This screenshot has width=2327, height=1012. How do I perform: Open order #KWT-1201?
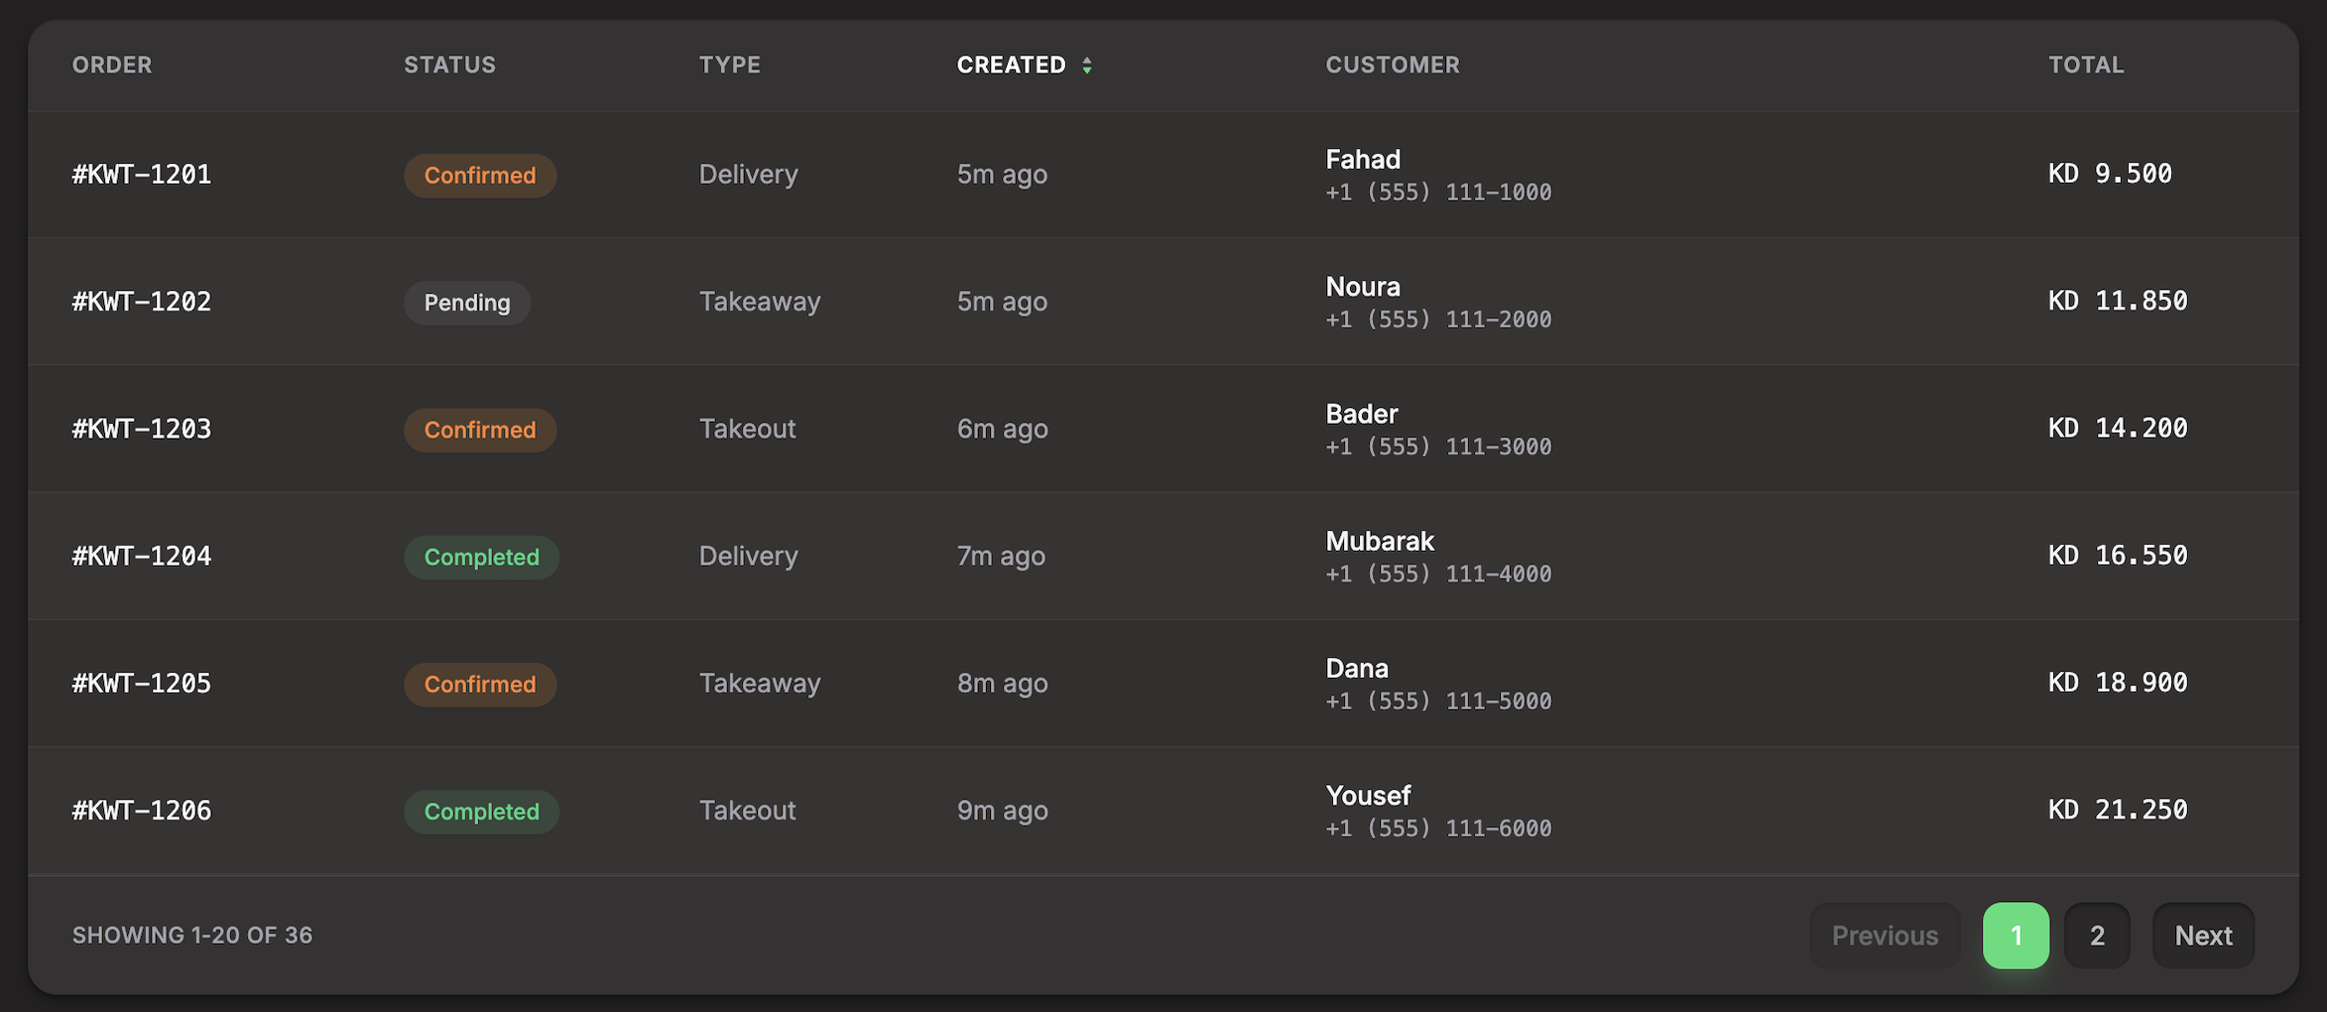[x=142, y=175]
